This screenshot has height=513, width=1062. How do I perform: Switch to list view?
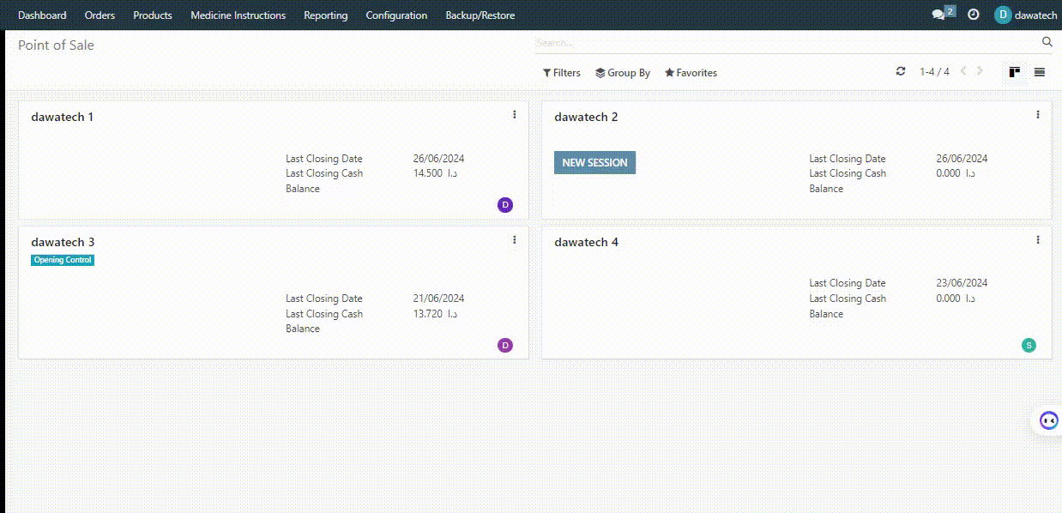(1040, 72)
